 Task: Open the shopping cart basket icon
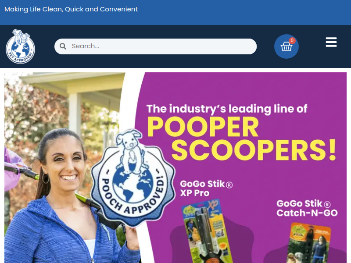pyautogui.click(x=287, y=46)
